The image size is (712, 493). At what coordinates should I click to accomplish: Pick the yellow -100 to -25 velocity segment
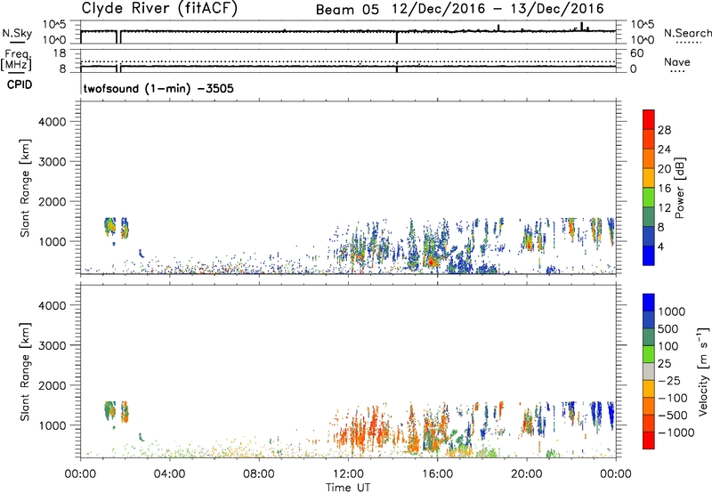[649, 389]
